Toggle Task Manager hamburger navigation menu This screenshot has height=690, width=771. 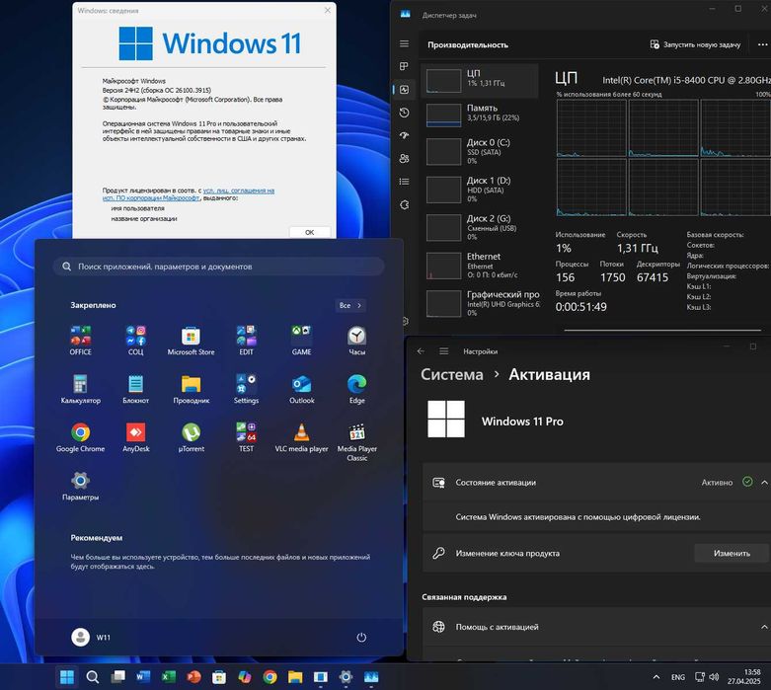click(x=404, y=43)
